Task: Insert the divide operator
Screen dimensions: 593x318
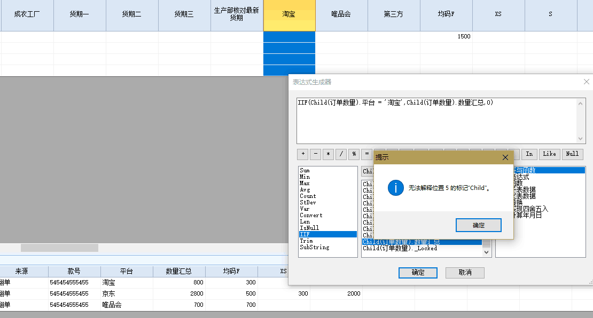Action: (341, 154)
